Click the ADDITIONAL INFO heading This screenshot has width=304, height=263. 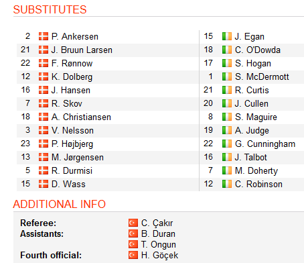point(60,204)
